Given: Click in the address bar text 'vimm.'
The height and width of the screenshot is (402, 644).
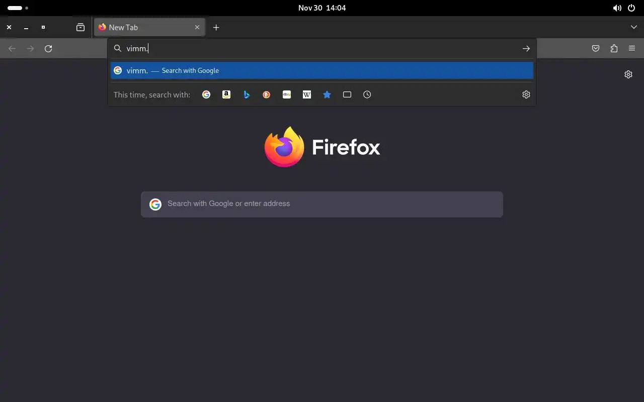Looking at the screenshot, I should coord(137,49).
